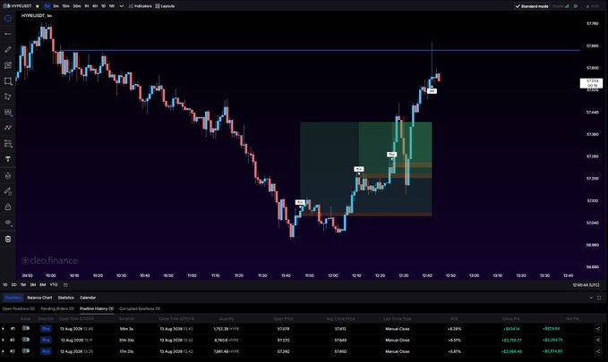Switch to the 15m timeframe

point(66,6)
